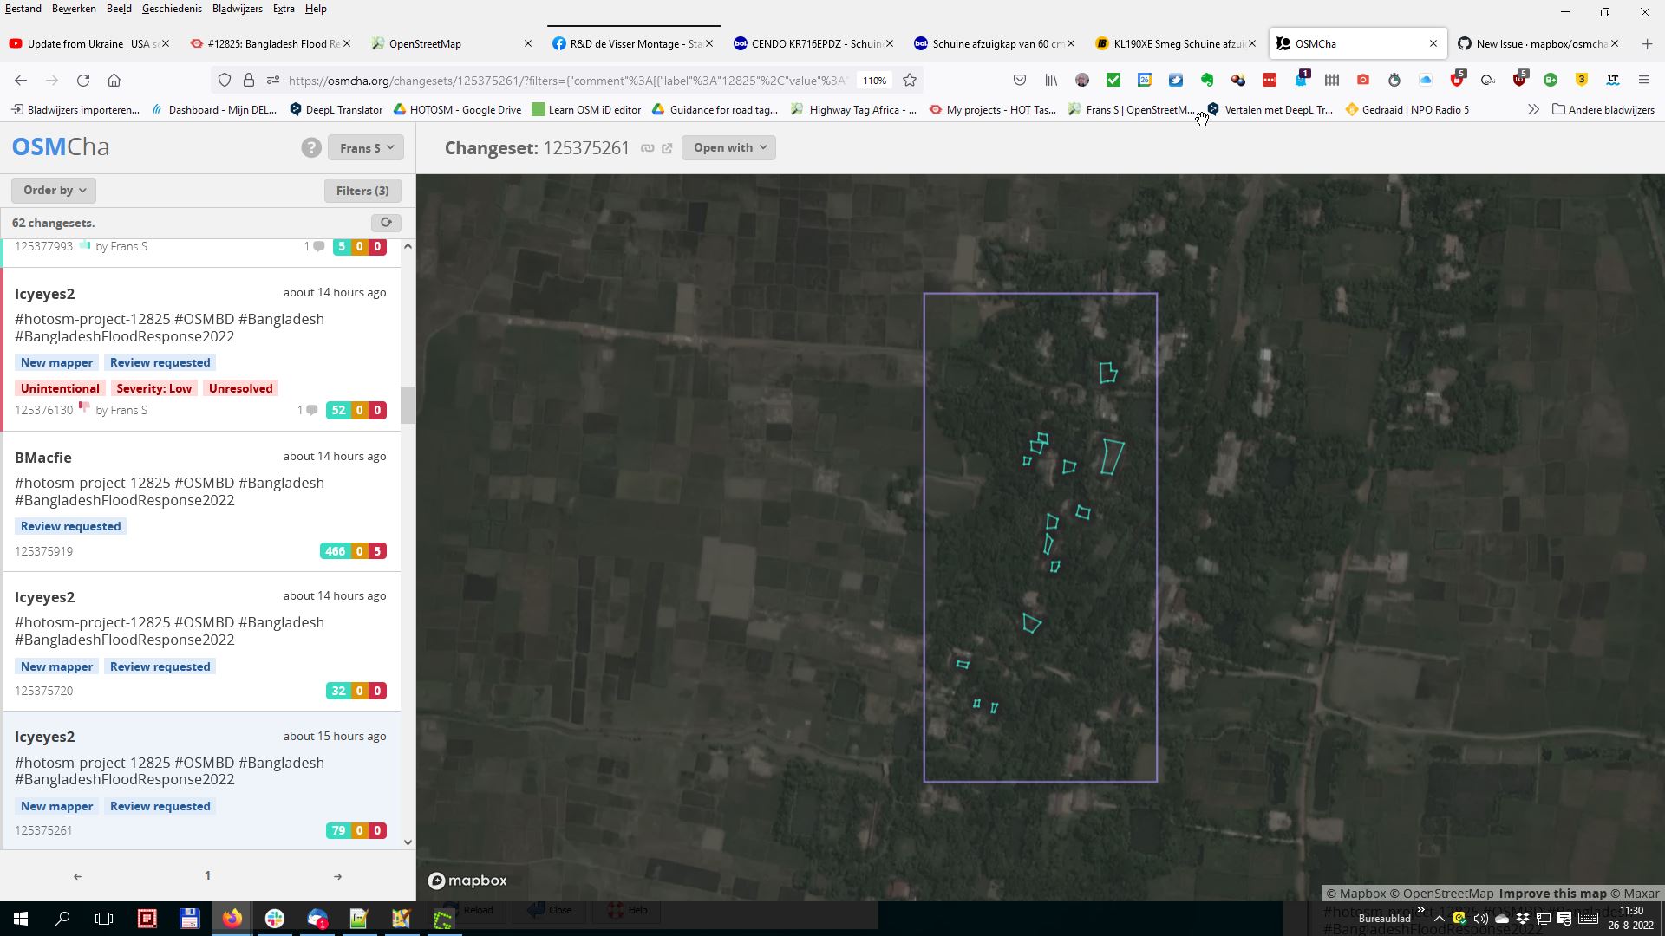Open Firefox from the Windows taskbar
This screenshot has width=1665, height=936.
(x=232, y=918)
